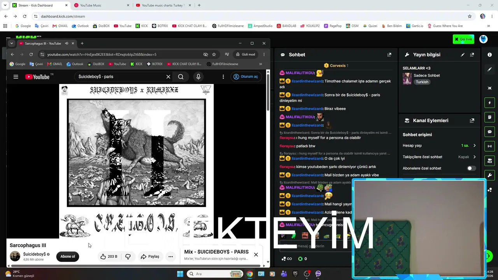Screen dimensions: 498x280
Task: Toggle the lightning bolt widget in Kick sidebar
Action: click(x=490, y=103)
